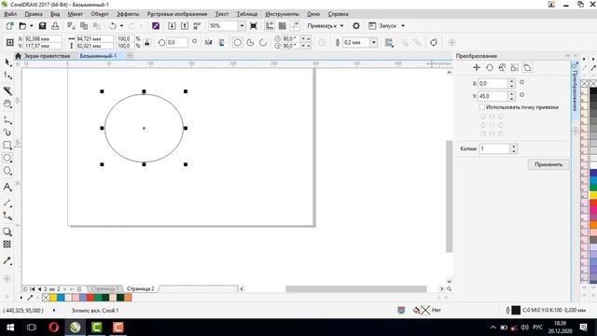Click the Применить button
This screenshot has height=336, width=597.
click(x=548, y=164)
